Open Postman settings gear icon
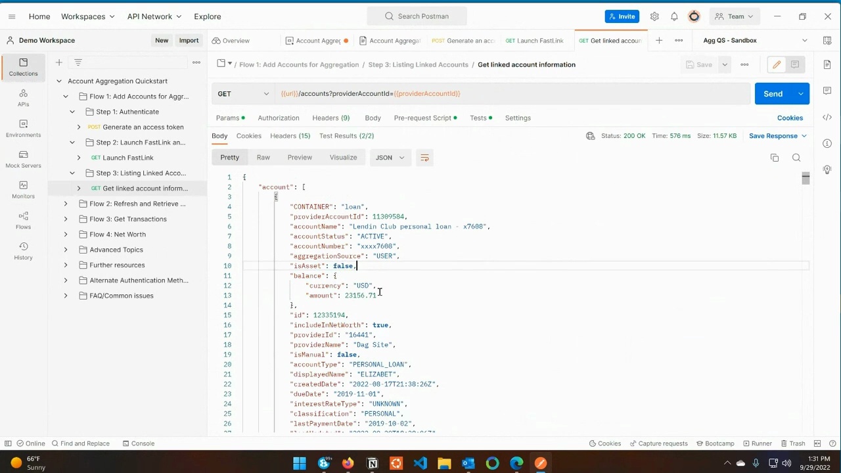The width and height of the screenshot is (841, 473). (x=654, y=16)
